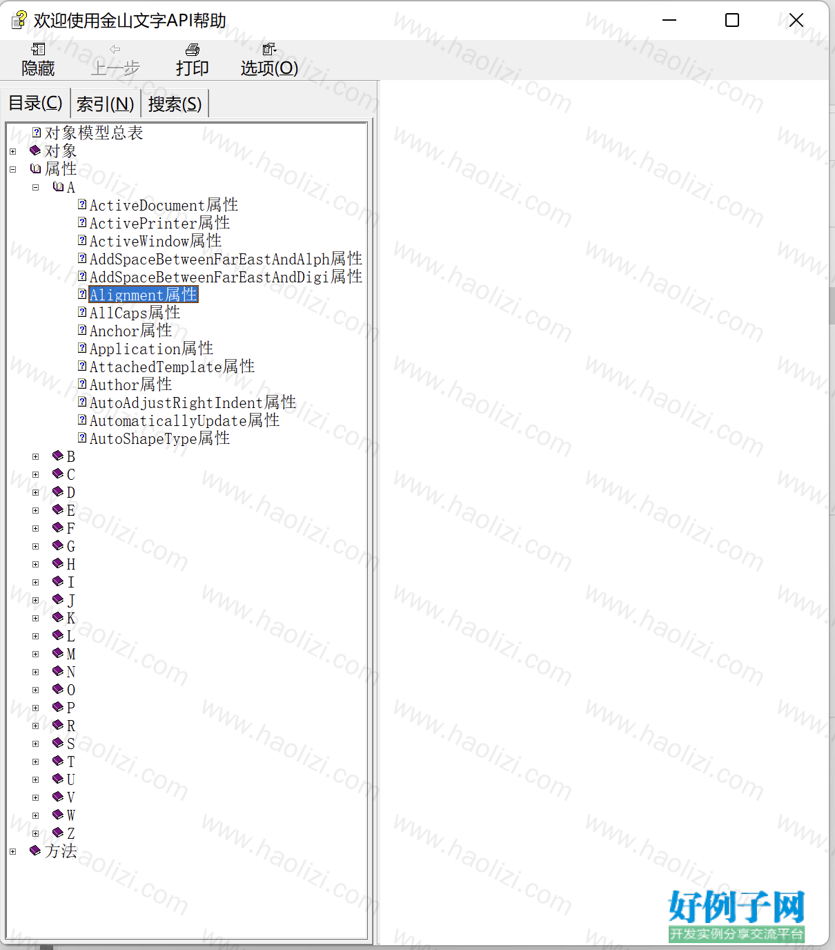This screenshot has height=950, width=835.
Task: Select the P tree node
Action: point(70,708)
